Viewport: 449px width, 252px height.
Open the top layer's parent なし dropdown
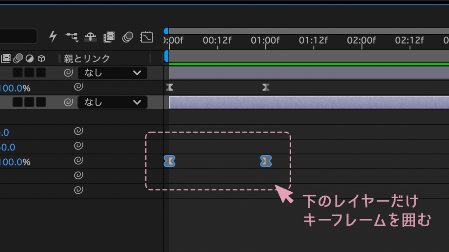(113, 73)
